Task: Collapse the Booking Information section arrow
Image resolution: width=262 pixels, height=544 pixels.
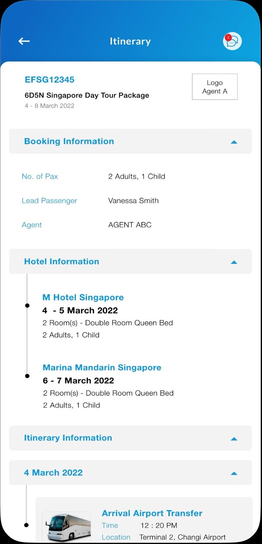Action: tap(234, 142)
